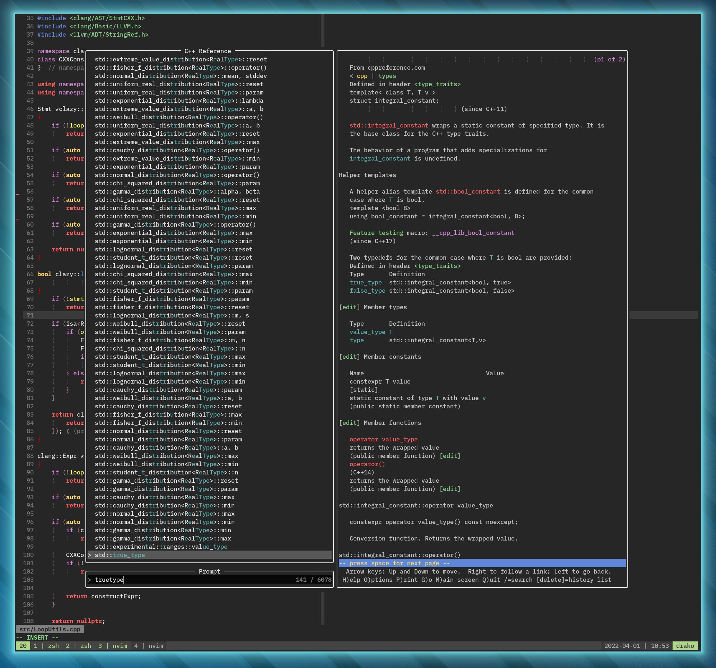Follow the red operator() link
Screen dimensions: 716x668
coord(368,464)
